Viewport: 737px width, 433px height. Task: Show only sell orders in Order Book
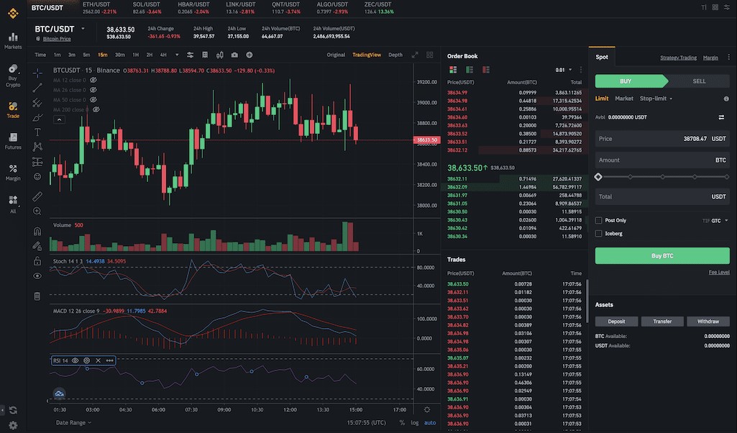(485, 70)
